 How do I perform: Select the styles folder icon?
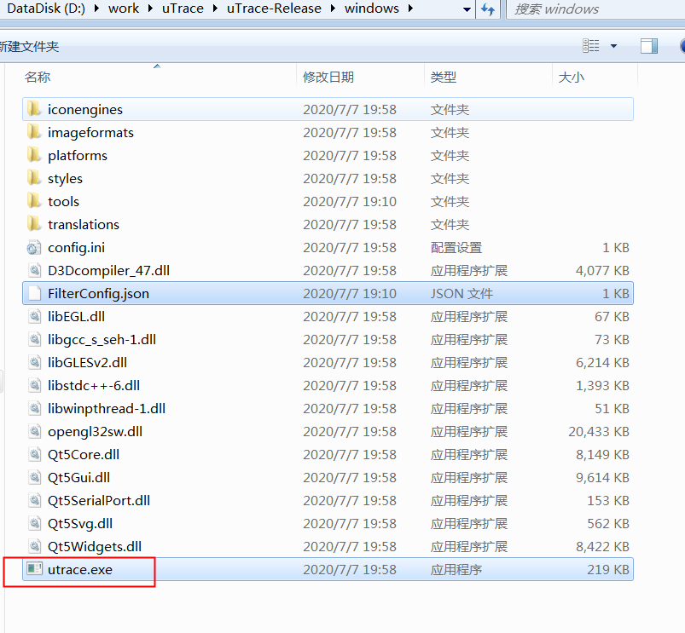point(34,178)
